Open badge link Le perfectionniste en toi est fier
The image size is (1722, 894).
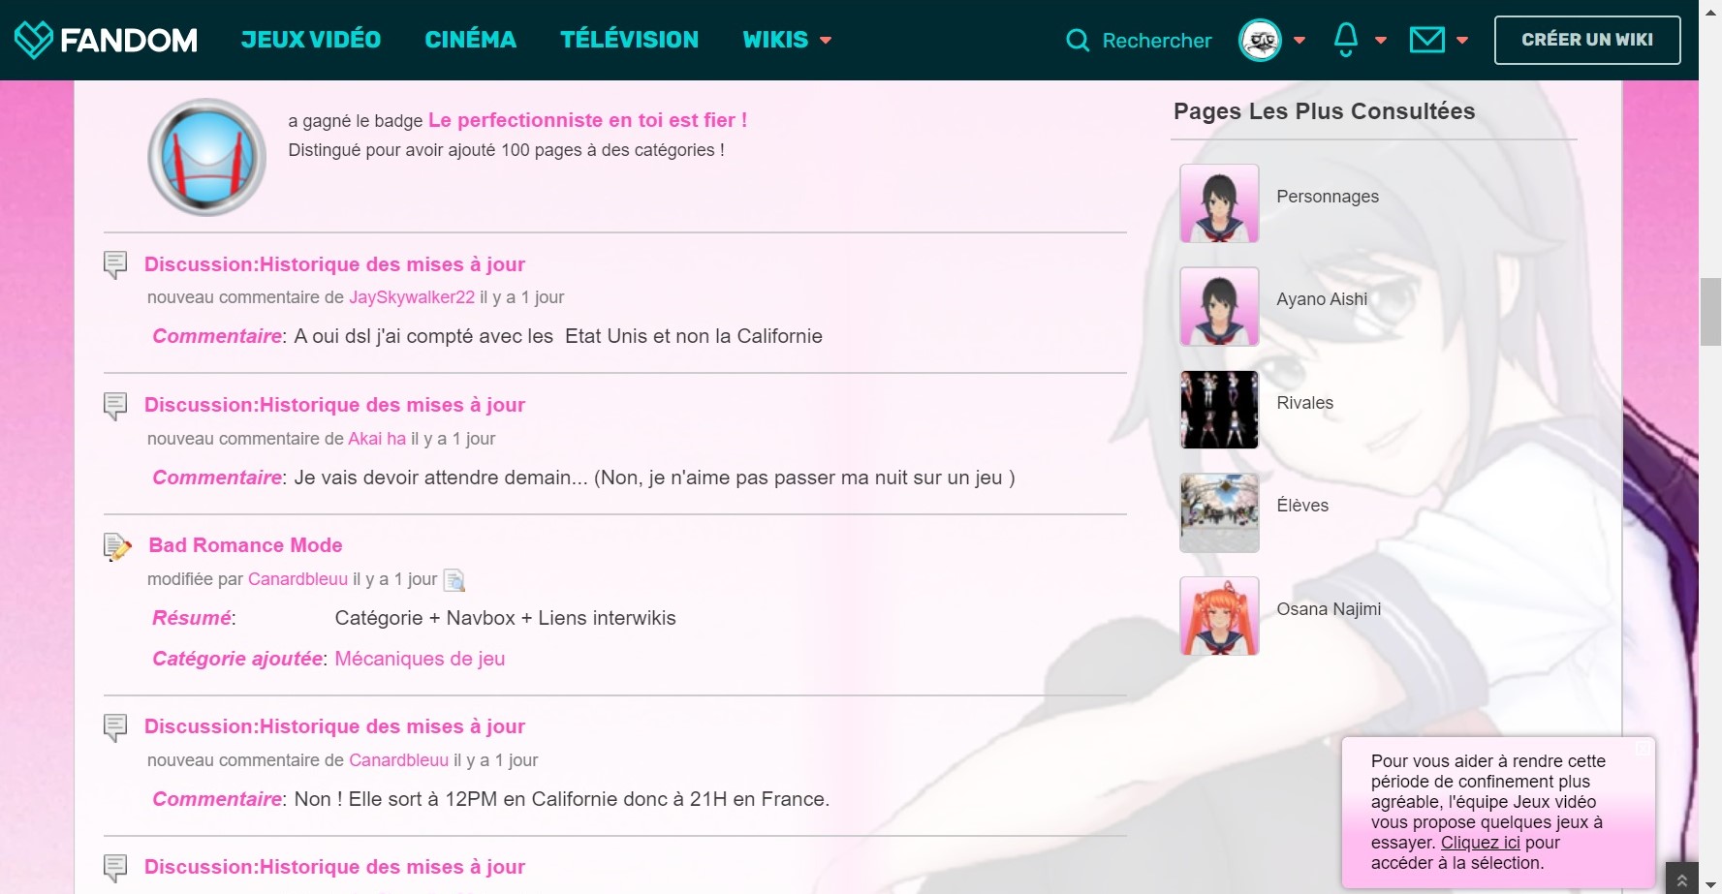pos(587,120)
